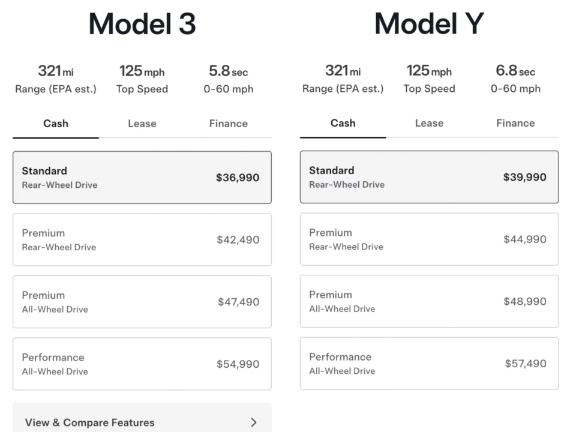Click the 125 mph Top Speed stat for Model Y
The image size is (576, 432).
[429, 78]
